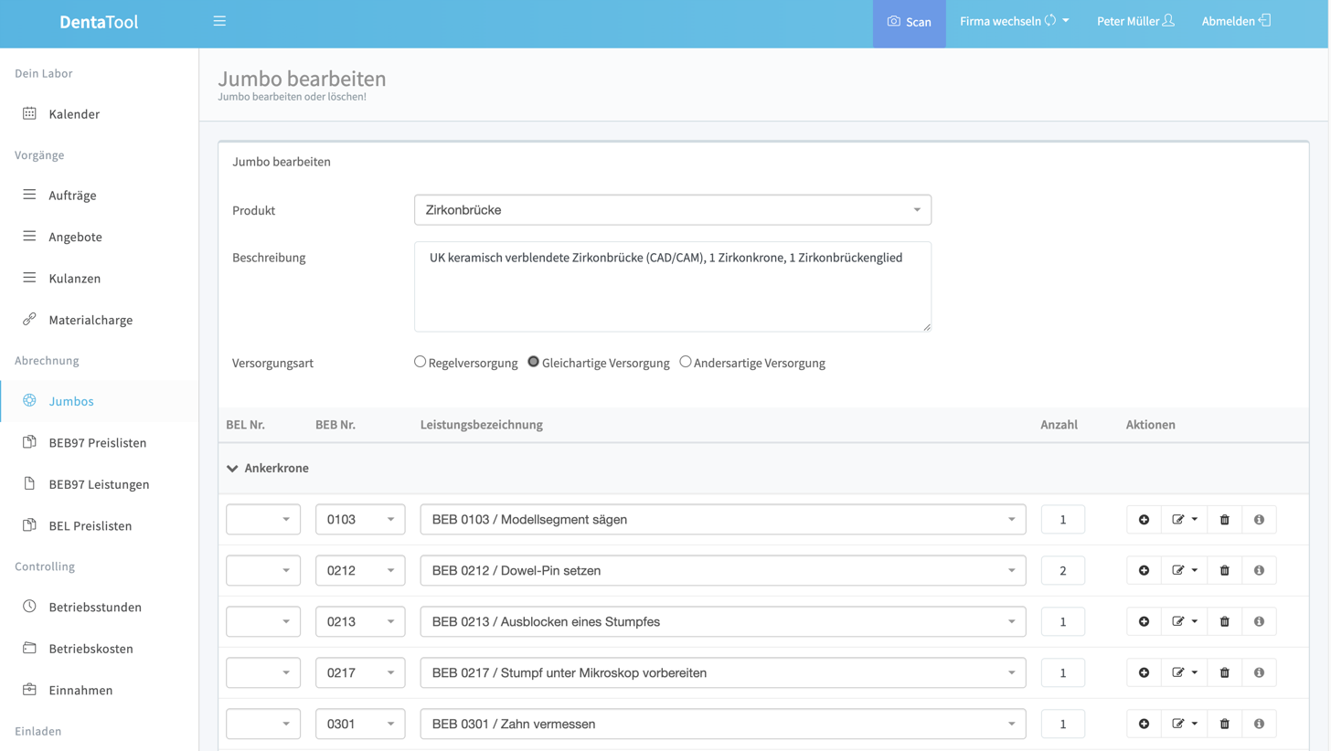Select Regelversorgung radio button

pyautogui.click(x=421, y=362)
